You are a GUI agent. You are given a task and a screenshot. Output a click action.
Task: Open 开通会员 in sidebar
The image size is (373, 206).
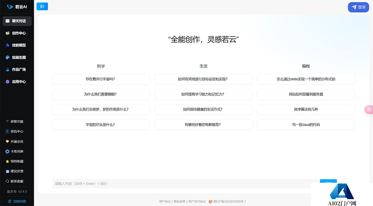[x=17, y=141]
